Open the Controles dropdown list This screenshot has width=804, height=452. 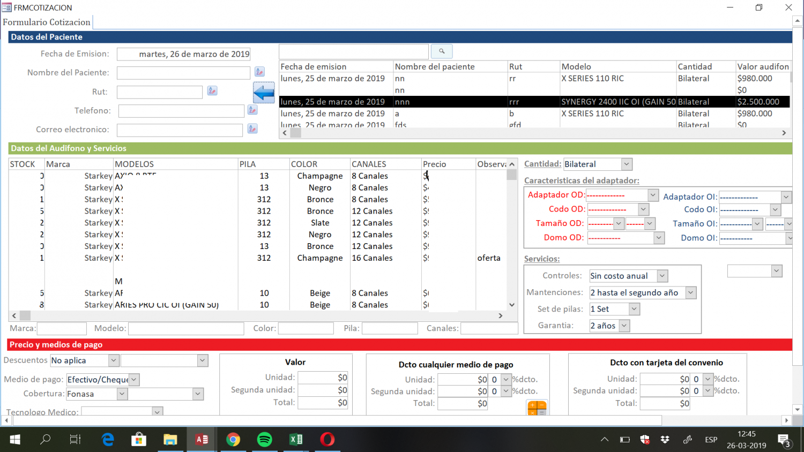[x=662, y=276]
